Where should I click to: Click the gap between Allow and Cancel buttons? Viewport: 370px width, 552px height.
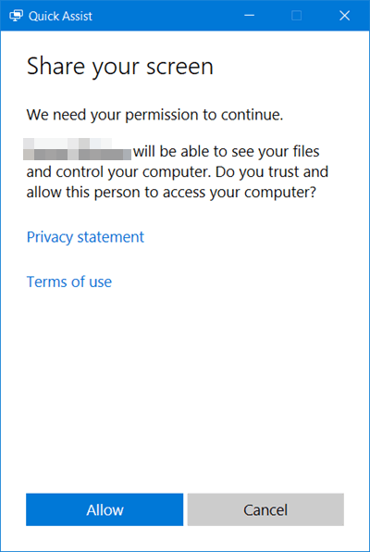point(185,509)
